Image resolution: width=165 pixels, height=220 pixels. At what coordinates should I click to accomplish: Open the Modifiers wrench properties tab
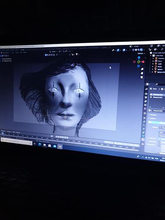pos(144,121)
